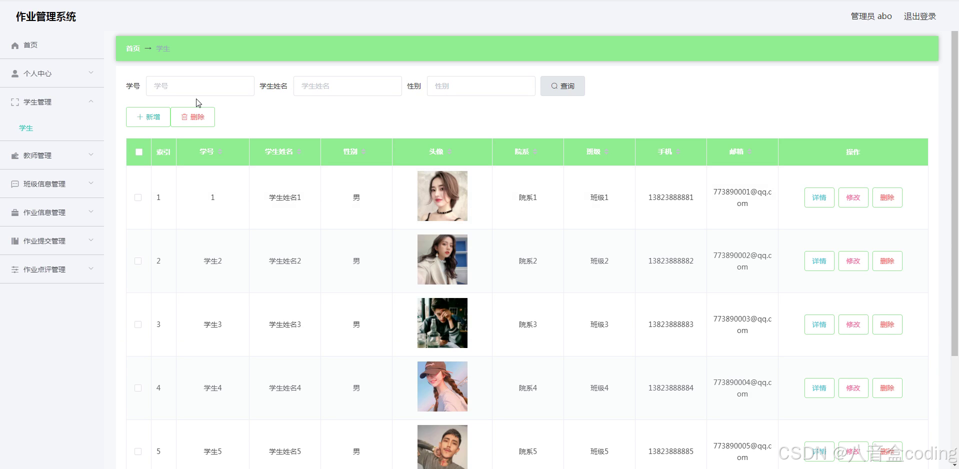
Task: Click 删除 for 学生姓名3
Action: point(887,324)
